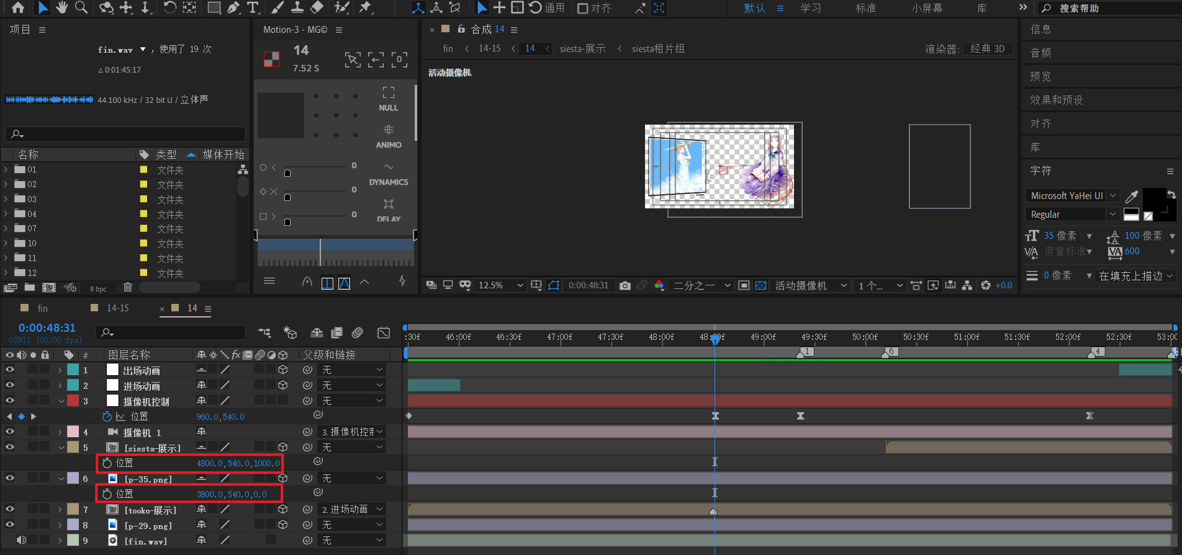This screenshot has height=555, width=1182.
Task: Switch to 默认 workspace
Action: [x=754, y=8]
